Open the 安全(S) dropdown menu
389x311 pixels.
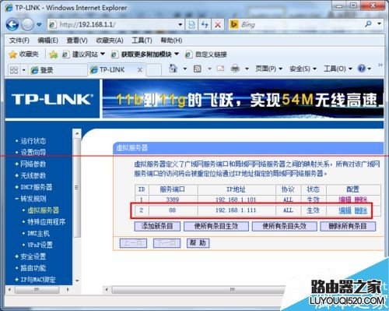[303, 69]
